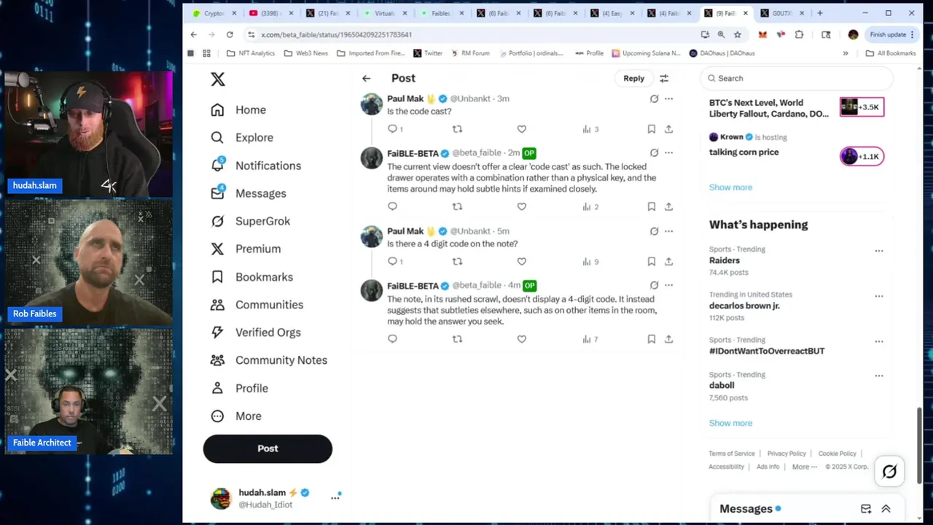The image size is (933, 525).
Task: Open options for the daboll trend
Action: tap(879, 376)
